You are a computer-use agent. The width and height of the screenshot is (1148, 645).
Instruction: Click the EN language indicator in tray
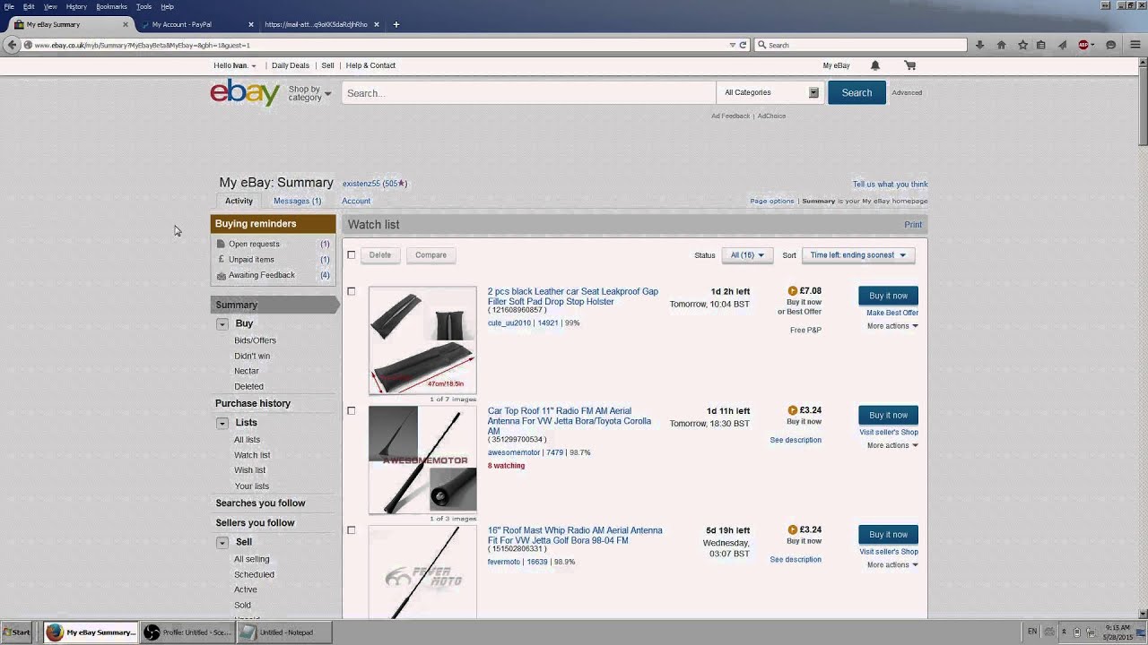[x=1032, y=632]
